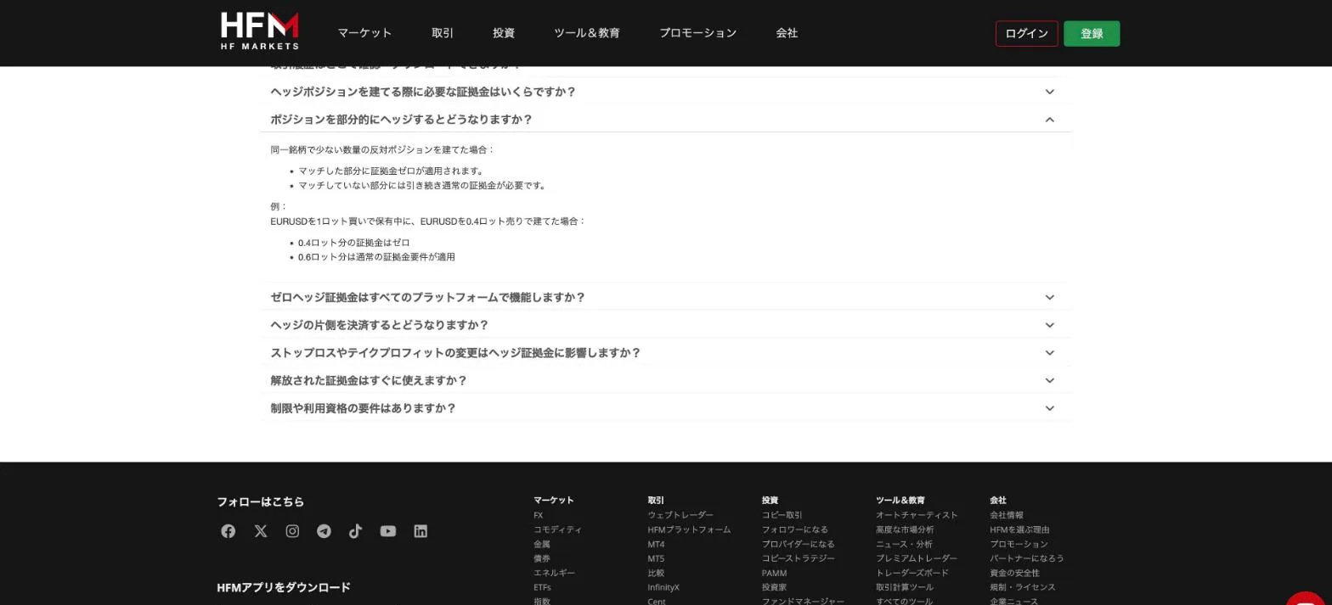Go to コモディティ footer link
The image size is (1332, 605).
[x=557, y=529]
